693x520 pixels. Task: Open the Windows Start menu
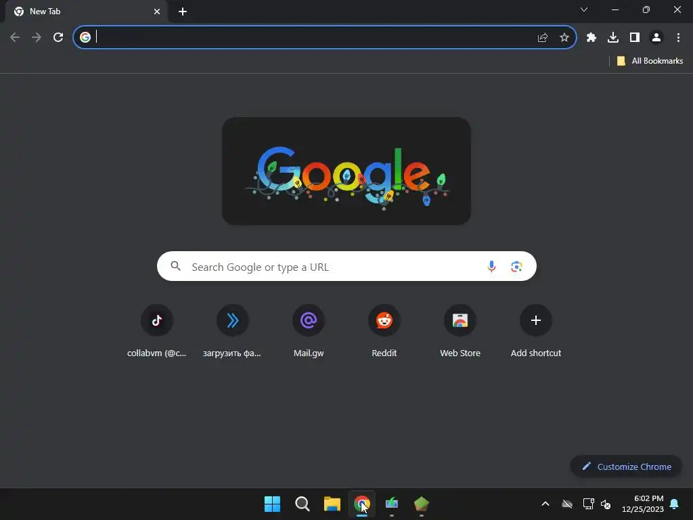click(x=272, y=504)
